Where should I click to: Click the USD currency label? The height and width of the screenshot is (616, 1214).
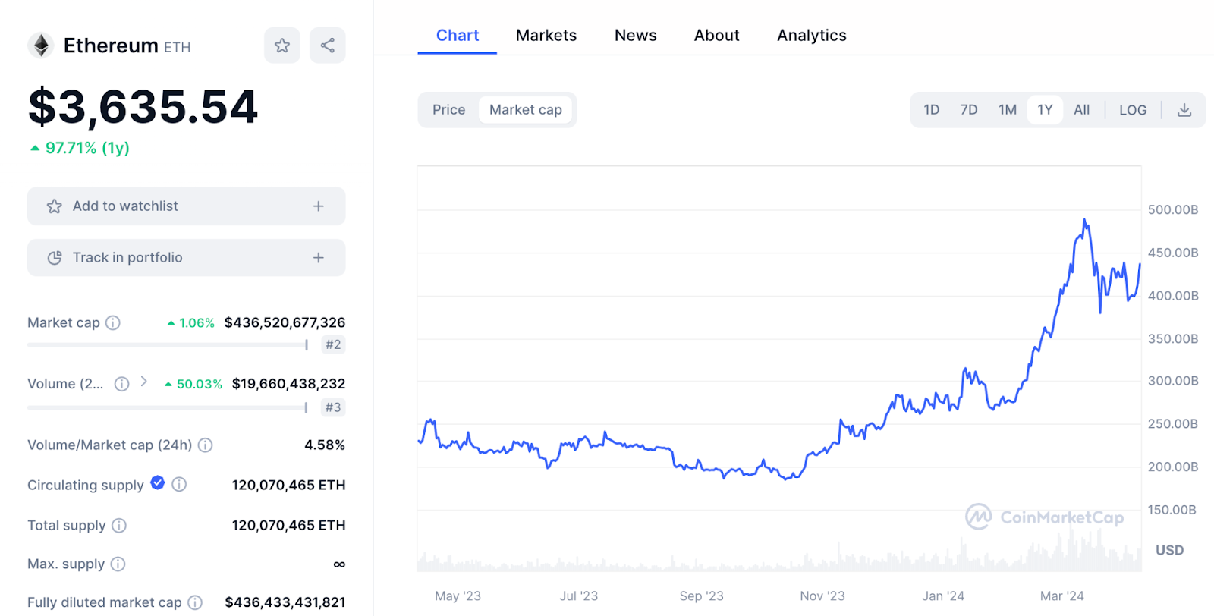[x=1169, y=550]
